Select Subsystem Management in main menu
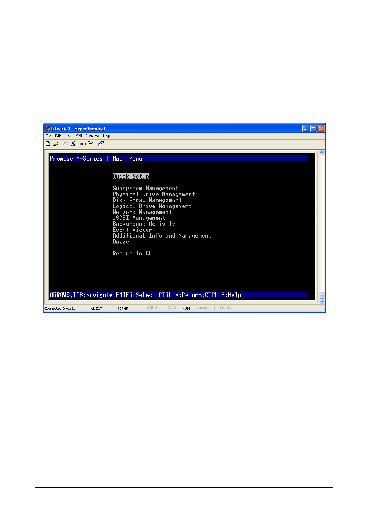Image resolution: width=369 pixels, height=522 pixels. click(x=145, y=188)
